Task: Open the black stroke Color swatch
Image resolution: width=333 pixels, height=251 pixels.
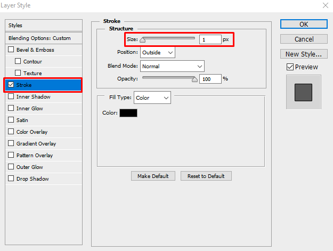Action: 128,113
